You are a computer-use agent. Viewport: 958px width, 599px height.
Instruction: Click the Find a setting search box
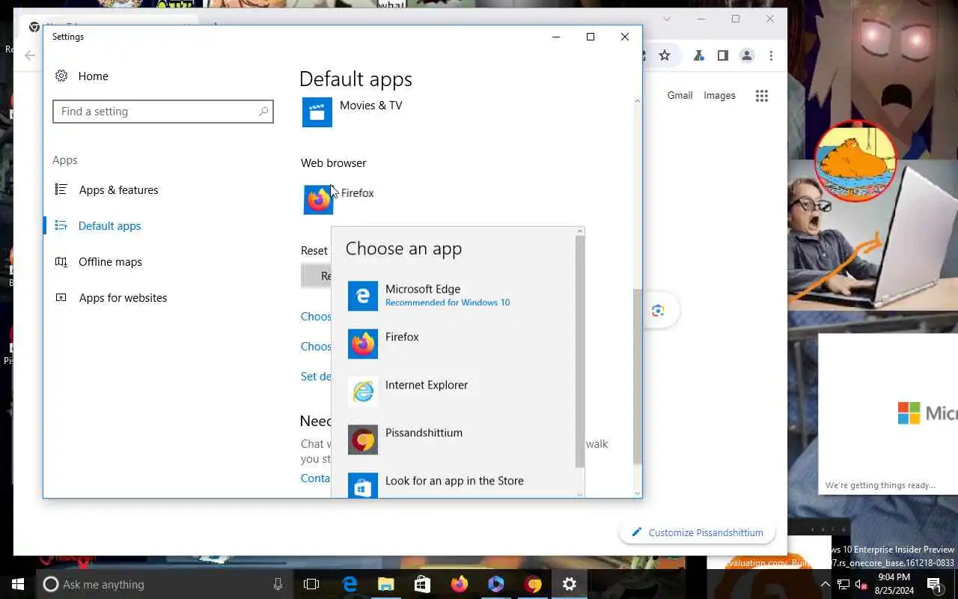[163, 112]
